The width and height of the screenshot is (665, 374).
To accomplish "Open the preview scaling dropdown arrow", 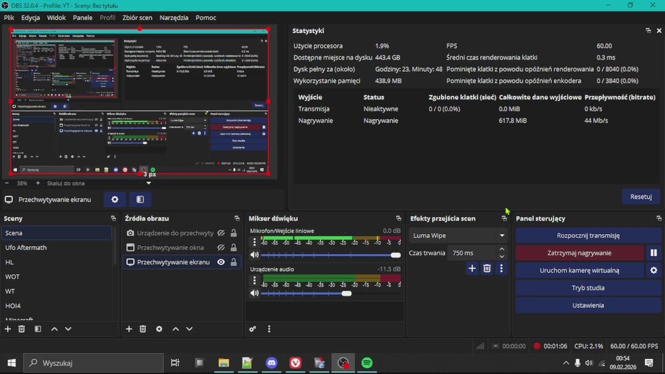I will pos(149,183).
